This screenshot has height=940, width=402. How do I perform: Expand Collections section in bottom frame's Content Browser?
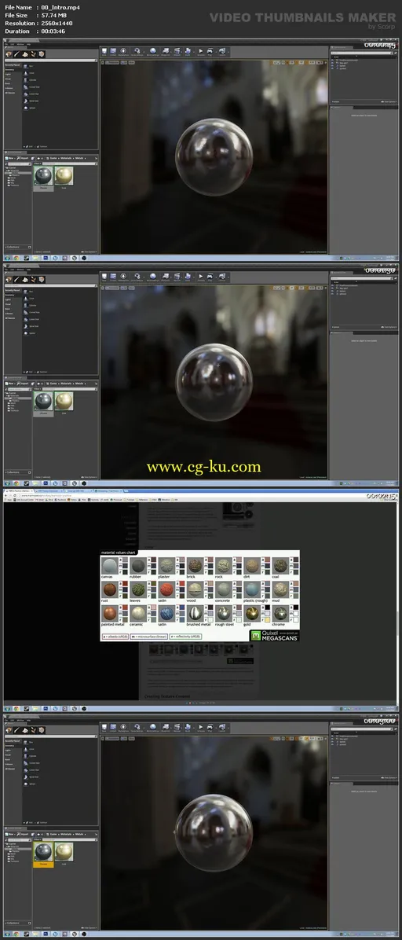[x=13, y=923]
